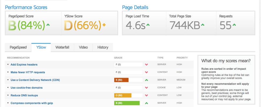
Task: Open Reduce DNS lookups link
Action: (x=24, y=95)
